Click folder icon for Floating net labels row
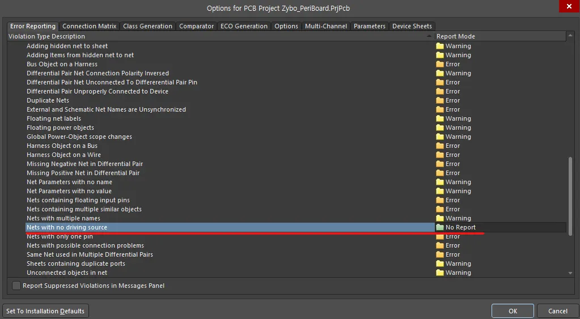This screenshot has width=580, height=319. tap(440, 118)
